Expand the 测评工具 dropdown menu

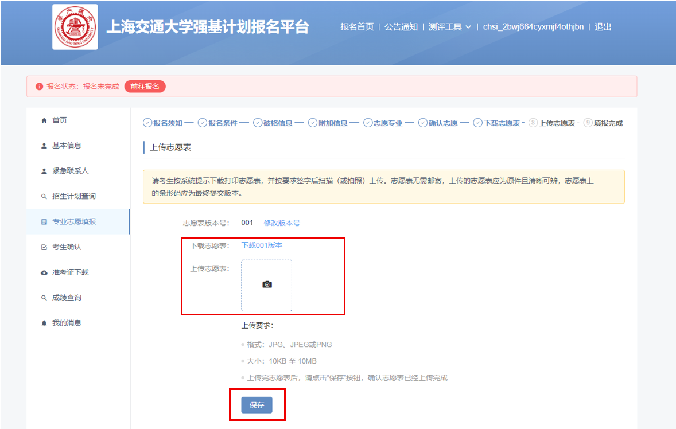(449, 27)
